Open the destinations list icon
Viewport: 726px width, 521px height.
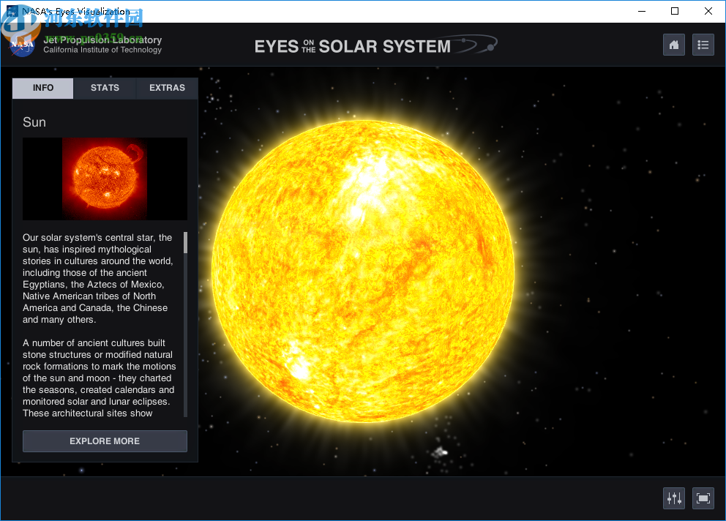point(703,45)
